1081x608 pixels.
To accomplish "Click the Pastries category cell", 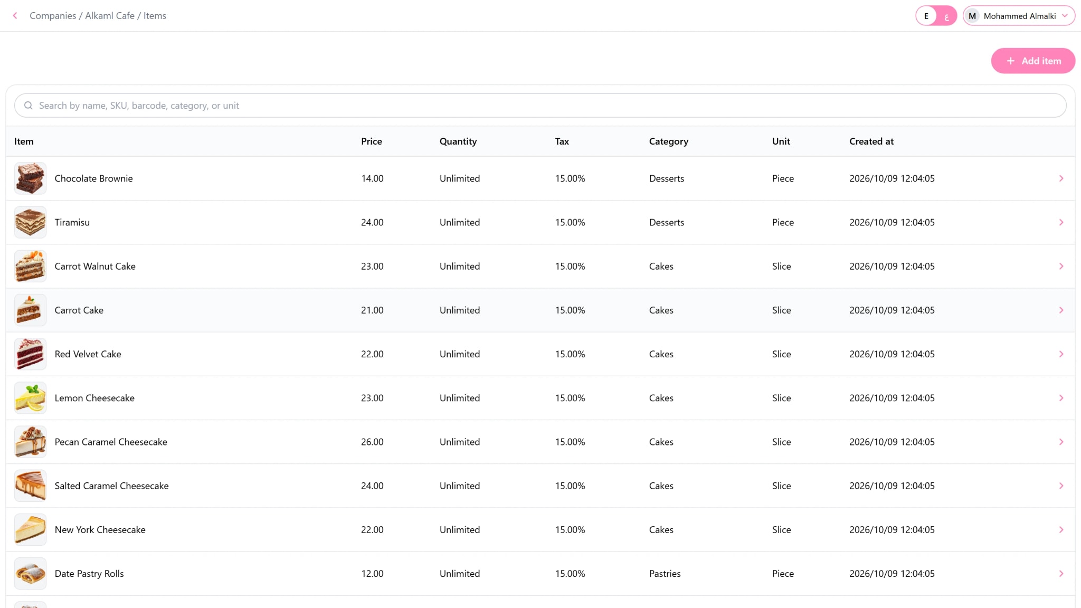I will [x=665, y=573].
